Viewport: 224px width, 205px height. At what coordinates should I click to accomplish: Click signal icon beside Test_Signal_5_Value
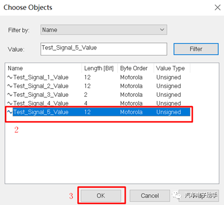pos(10,112)
